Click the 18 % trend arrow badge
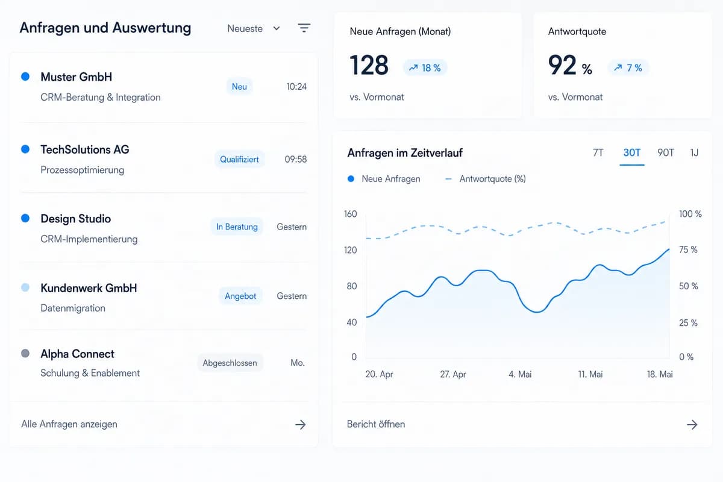Viewport: 723px width, 482px height. click(425, 68)
